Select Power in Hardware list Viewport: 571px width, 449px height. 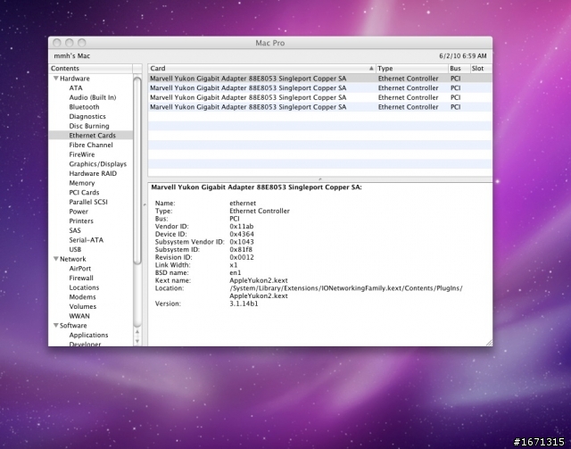pos(79,212)
